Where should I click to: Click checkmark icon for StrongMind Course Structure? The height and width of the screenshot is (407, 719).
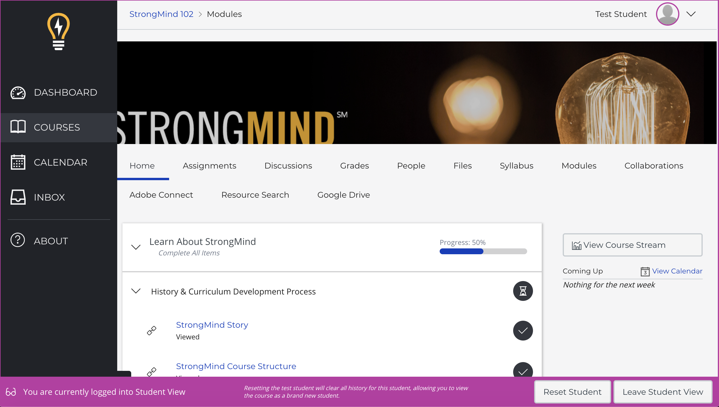coord(523,370)
